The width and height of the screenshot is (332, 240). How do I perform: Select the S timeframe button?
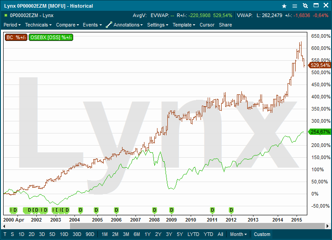tap(12, 234)
